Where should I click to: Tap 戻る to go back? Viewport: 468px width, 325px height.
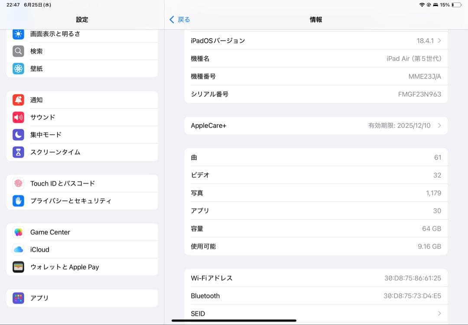point(179,19)
